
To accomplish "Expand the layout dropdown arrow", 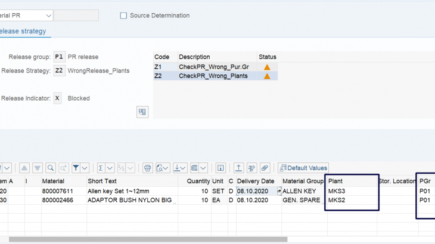I will tap(203, 168).
